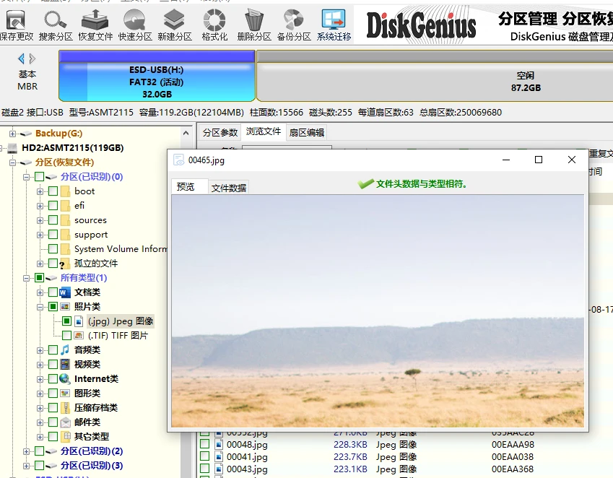Click the envelope icon for 邮件类
Viewport: 613px width, 478px height.
65,422
